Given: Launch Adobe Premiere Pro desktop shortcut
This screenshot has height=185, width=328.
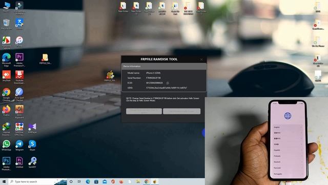Looking at the screenshot, I should click(19, 60).
